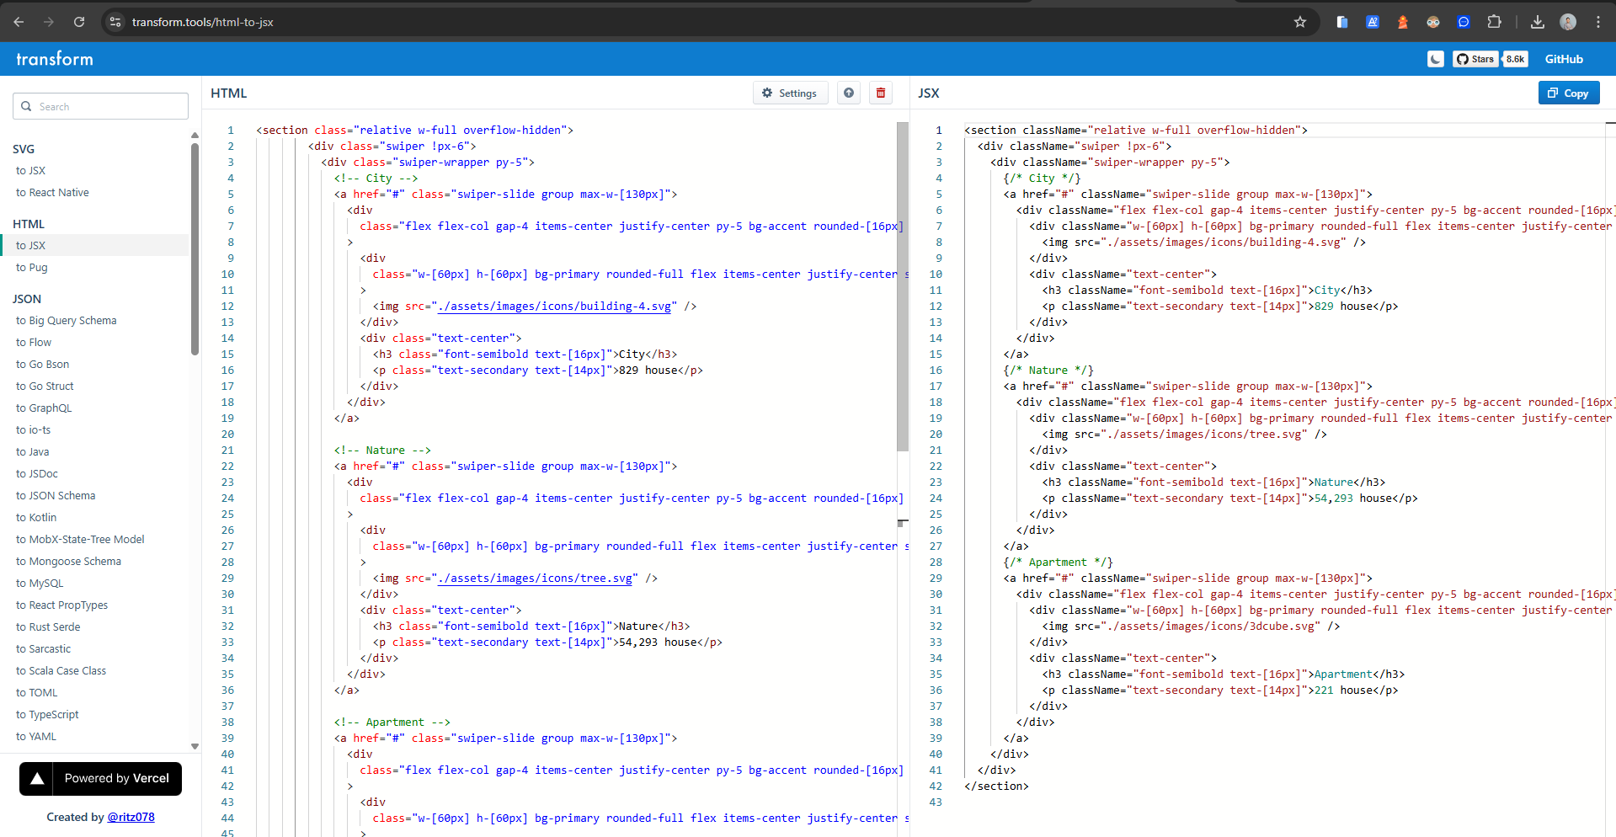Image resolution: width=1616 pixels, height=837 pixels.
Task: Click tree.svg path in HTML editor
Action: 535,578
